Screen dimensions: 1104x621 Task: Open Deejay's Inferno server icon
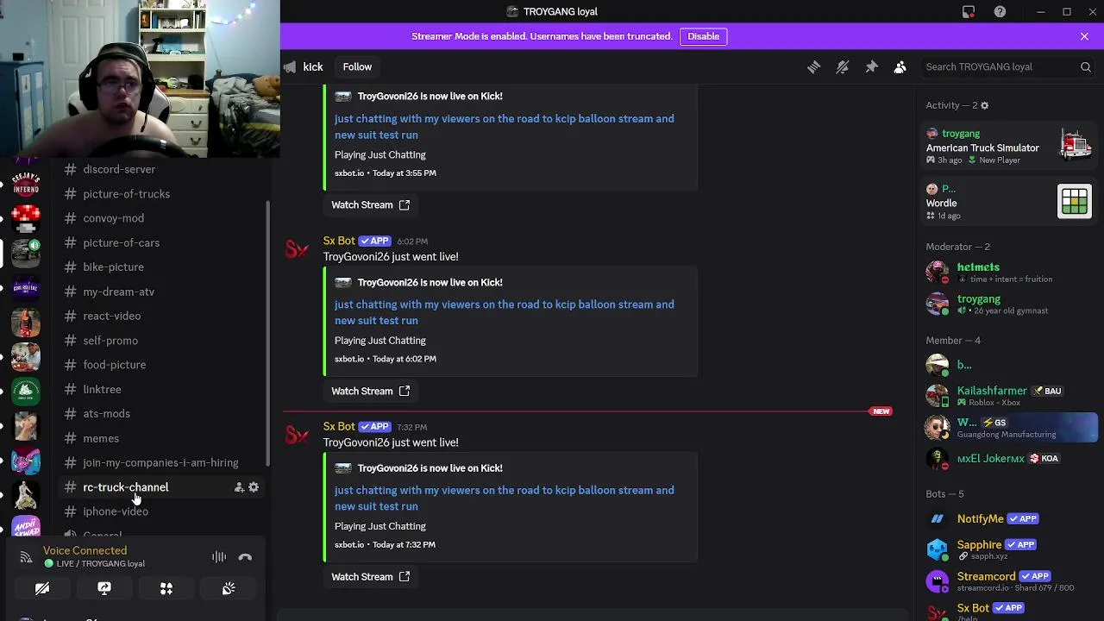coord(26,184)
